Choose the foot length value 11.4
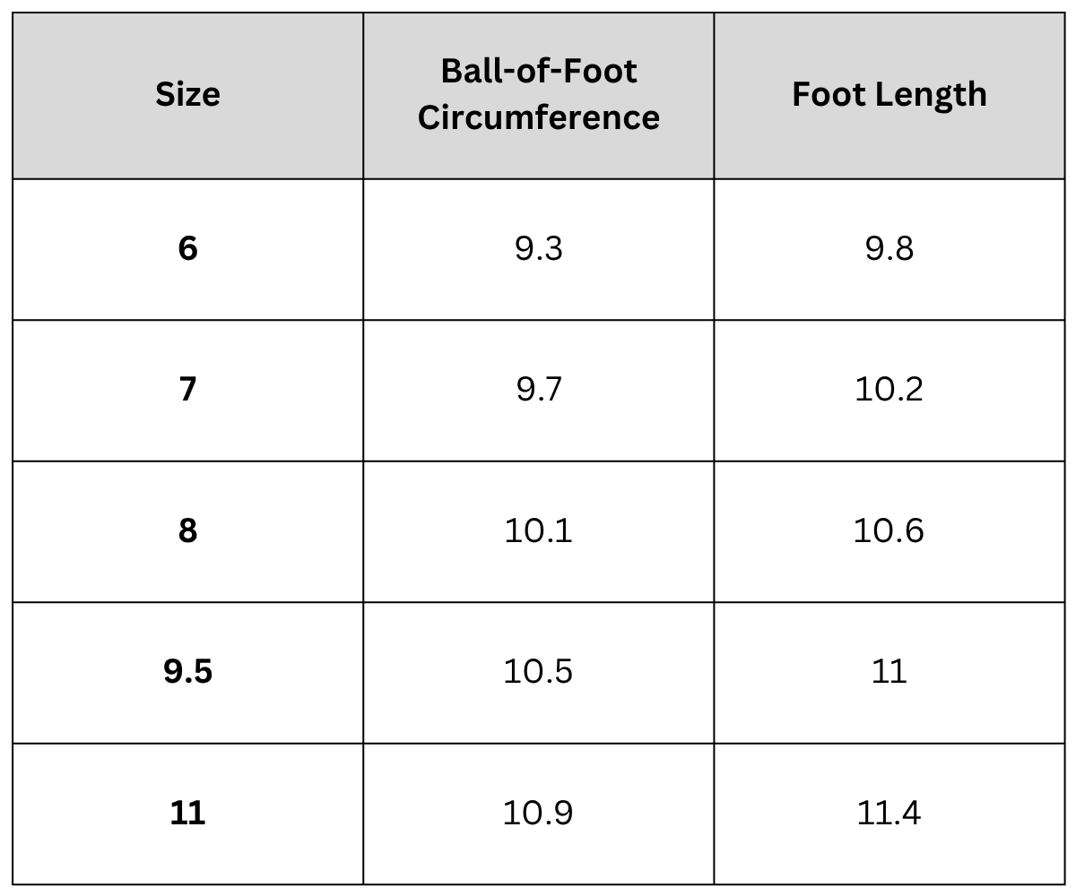 (x=889, y=813)
